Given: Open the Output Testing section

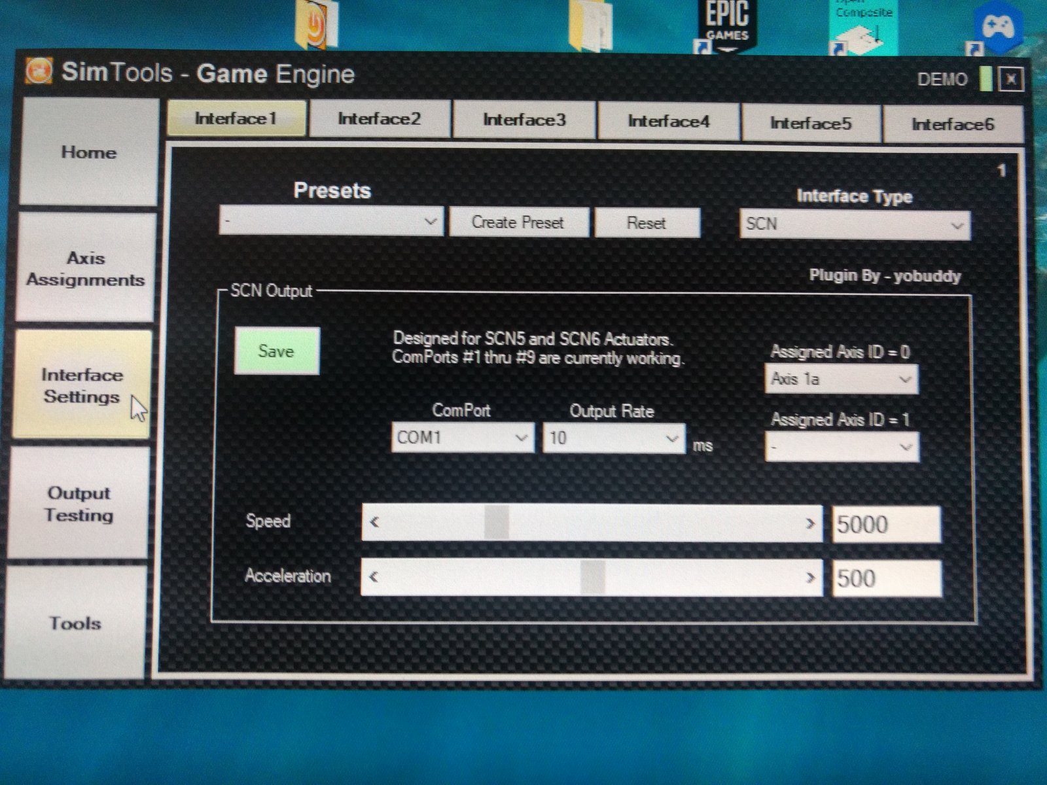Looking at the screenshot, I should [79, 504].
